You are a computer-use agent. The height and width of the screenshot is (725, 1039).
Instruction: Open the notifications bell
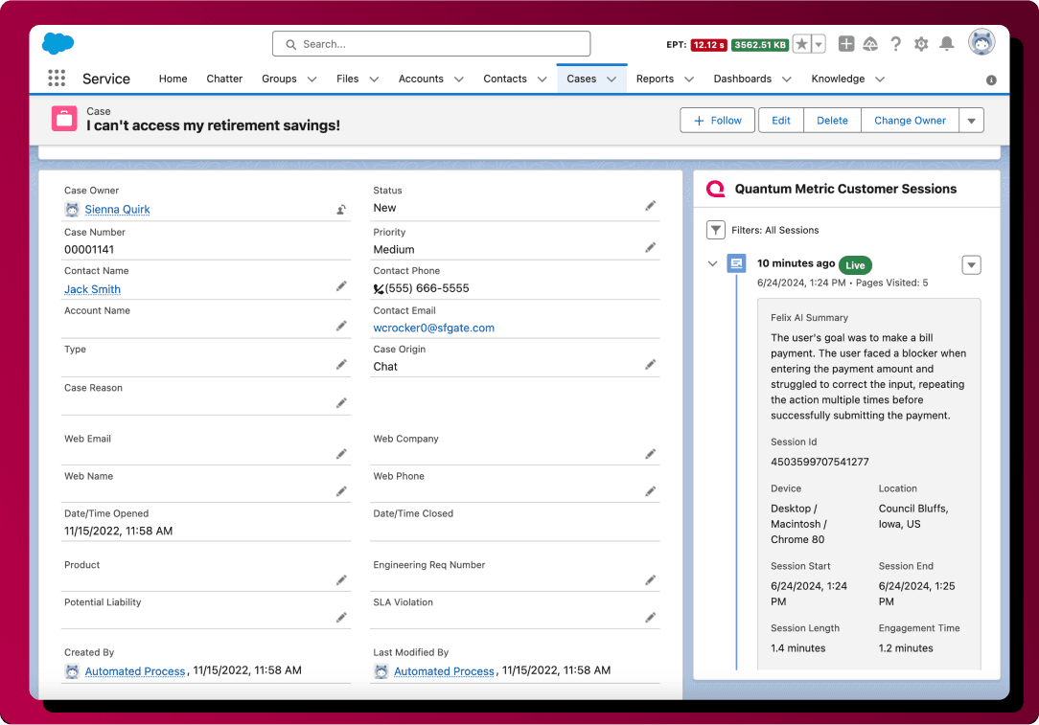pyautogui.click(x=946, y=44)
